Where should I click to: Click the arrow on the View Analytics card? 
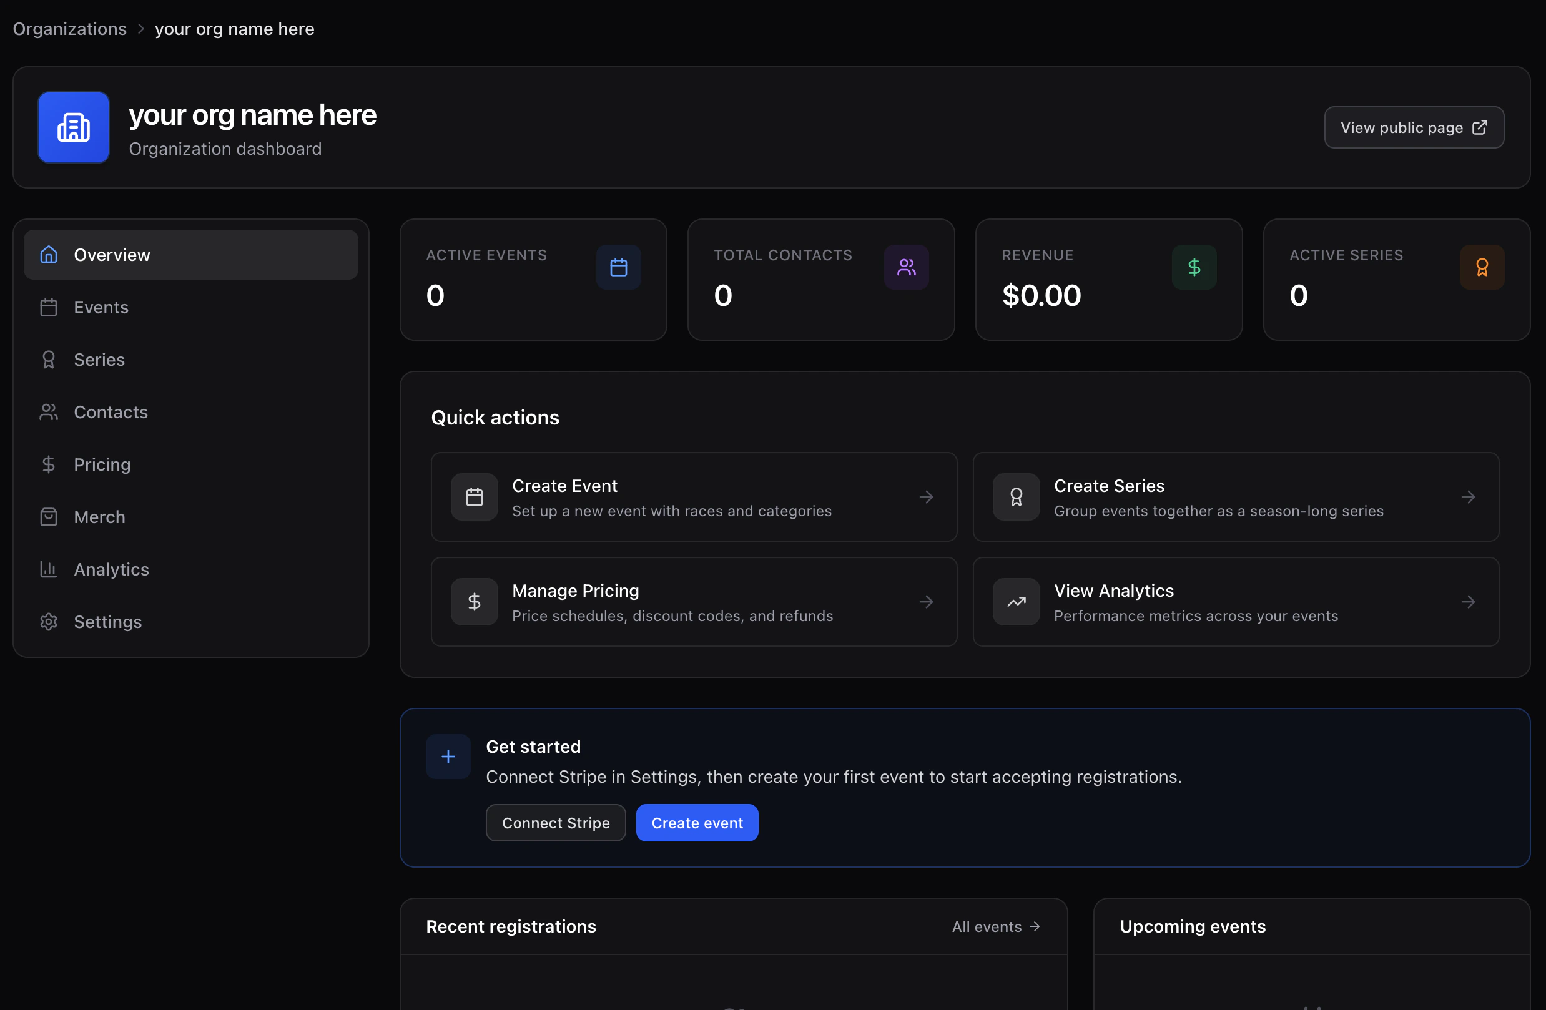[1469, 602]
